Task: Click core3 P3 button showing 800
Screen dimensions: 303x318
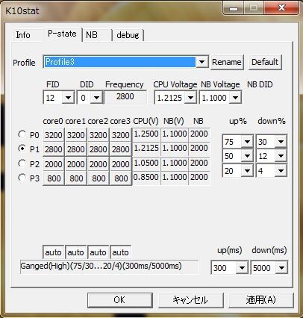Action: tap(121, 178)
